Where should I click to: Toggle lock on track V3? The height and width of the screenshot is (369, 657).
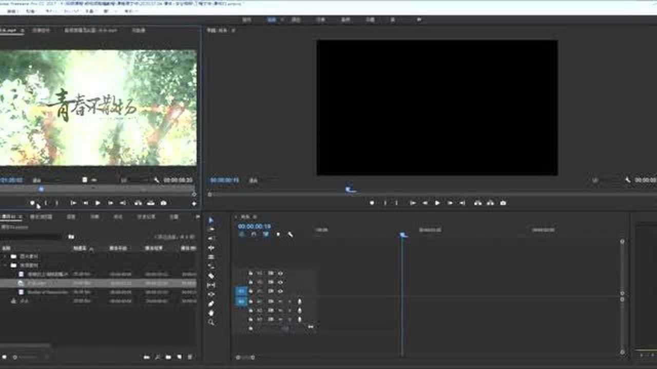(251, 273)
